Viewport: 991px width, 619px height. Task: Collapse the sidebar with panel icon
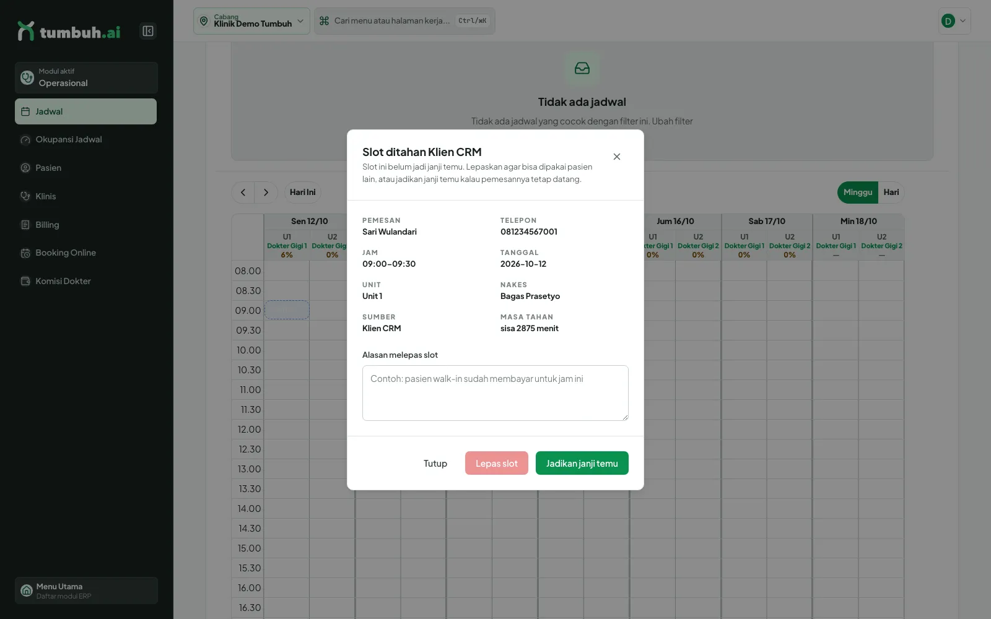click(147, 31)
